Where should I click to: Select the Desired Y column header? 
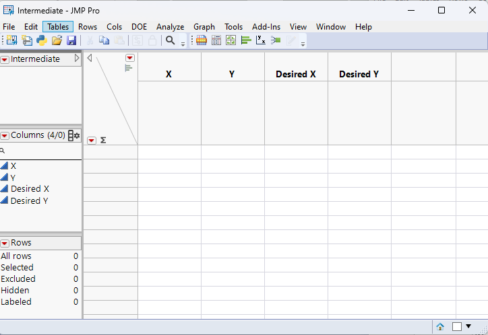(359, 74)
